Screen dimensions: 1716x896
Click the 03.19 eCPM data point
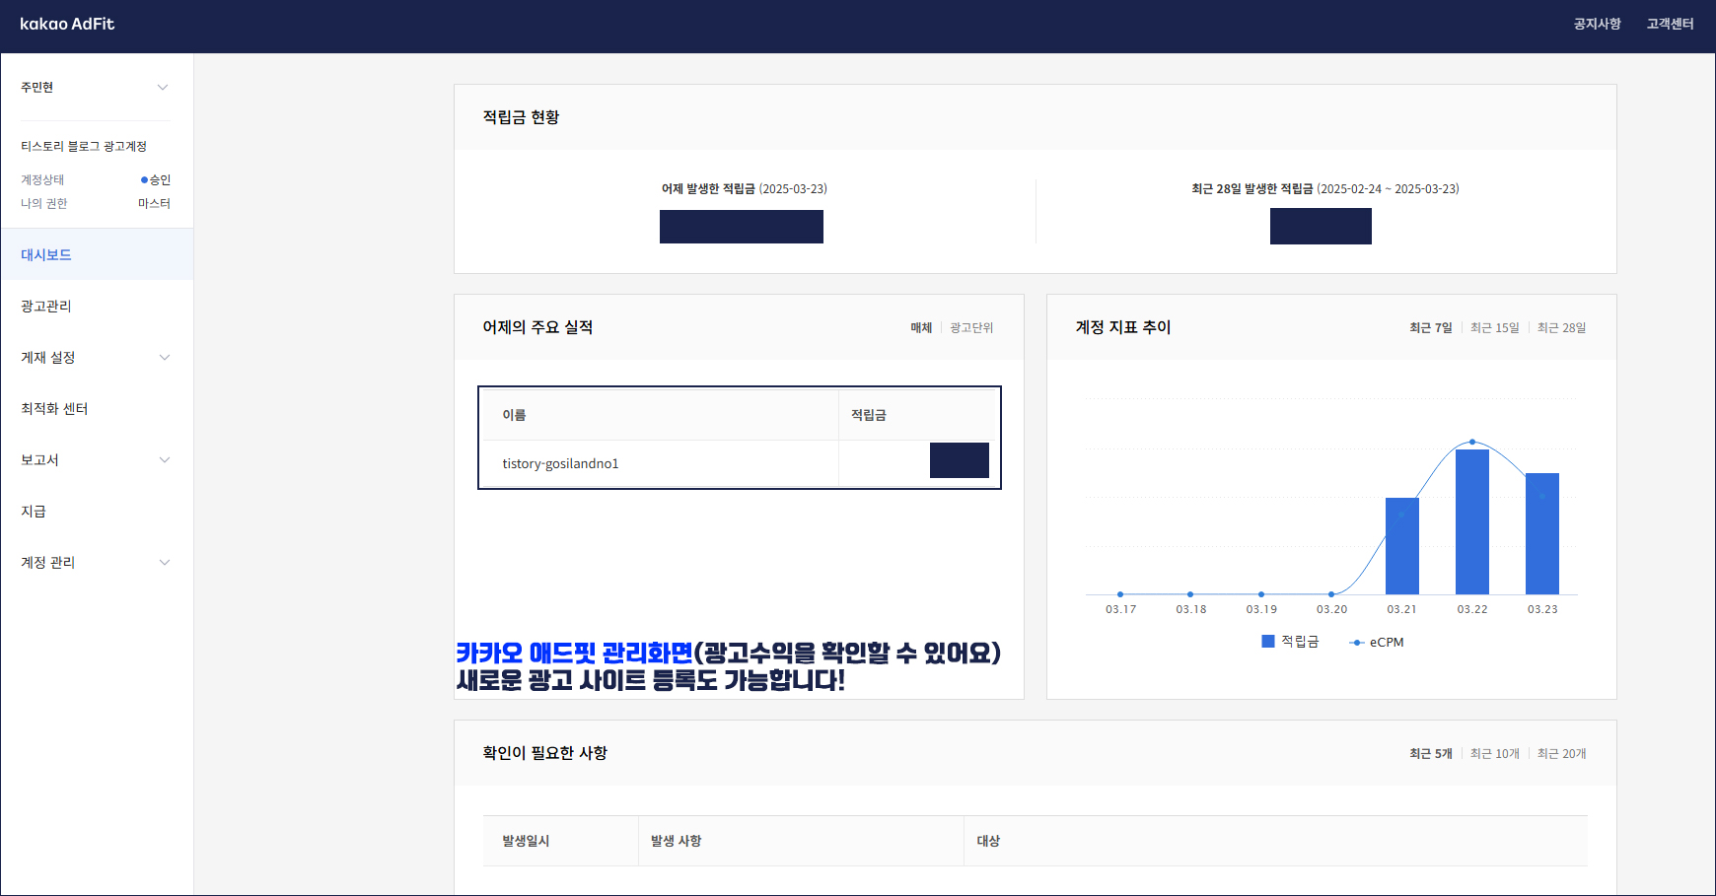point(1261,594)
